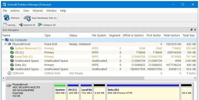Click Collapse All in the toolbar
The image size is (199, 100).
click(47, 25)
